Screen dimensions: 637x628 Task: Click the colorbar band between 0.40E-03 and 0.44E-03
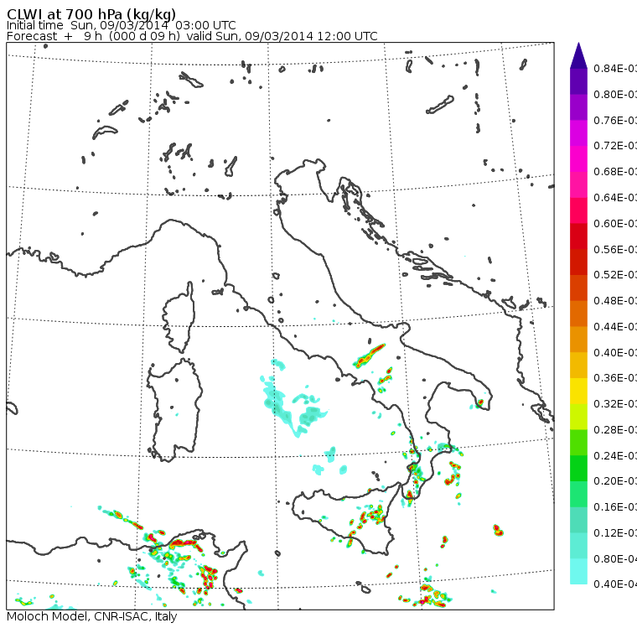pos(578,340)
